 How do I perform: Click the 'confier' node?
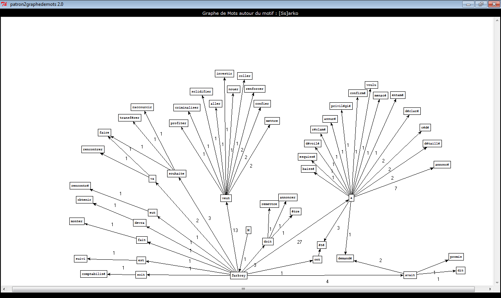(262, 103)
